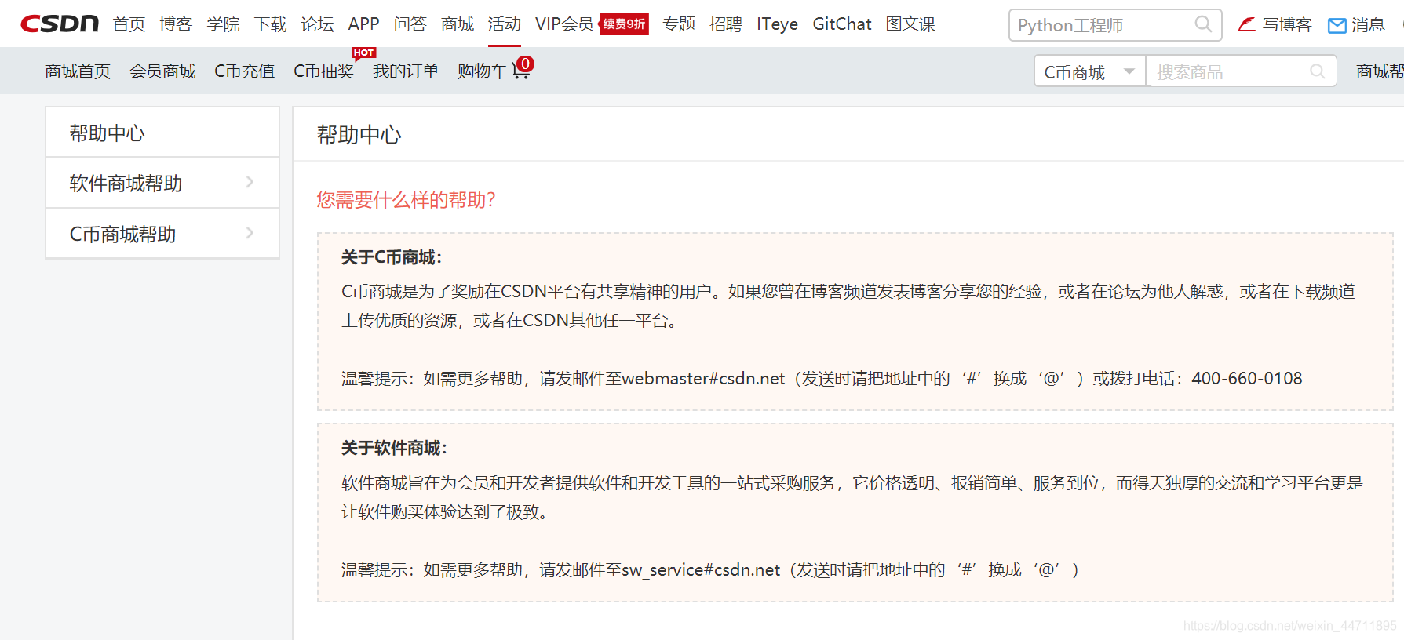The image size is (1404, 640).
Task: Open the C币商城 search category dropdown
Action: coord(1090,71)
